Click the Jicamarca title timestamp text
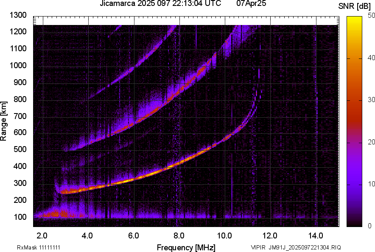 (160, 3)
